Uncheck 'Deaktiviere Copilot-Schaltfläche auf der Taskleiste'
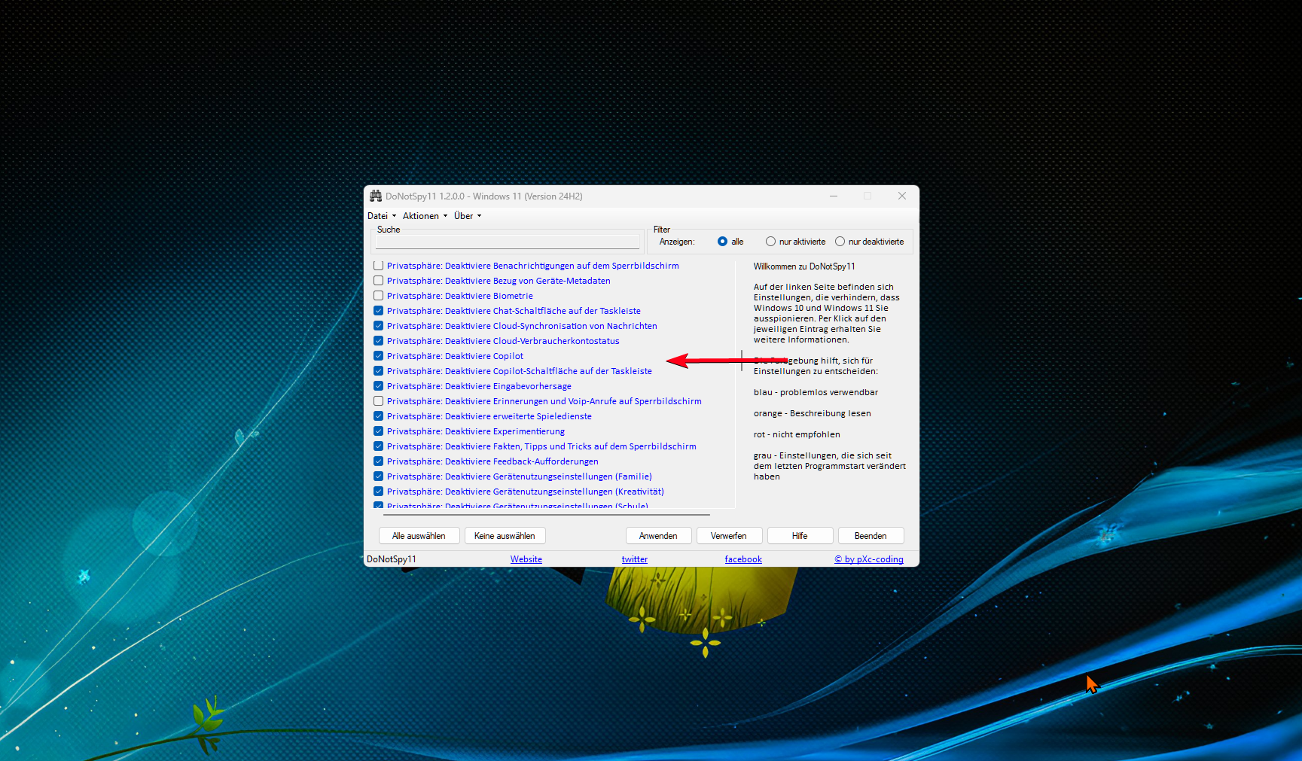The image size is (1302, 761). tap(379, 371)
